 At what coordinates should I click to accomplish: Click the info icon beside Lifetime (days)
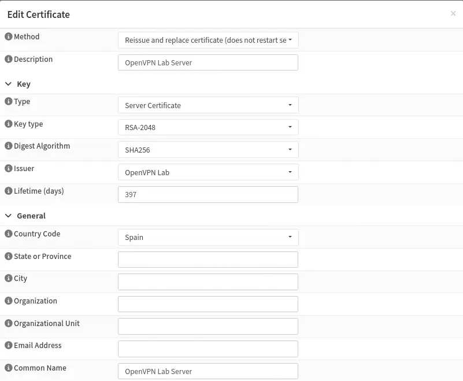coord(9,191)
